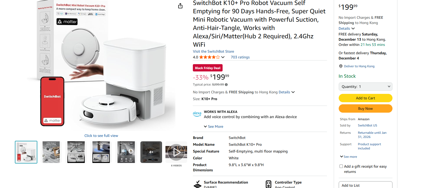Click the info icon beside the typical price
The width and height of the screenshot is (423, 188).
pos(226,84)
